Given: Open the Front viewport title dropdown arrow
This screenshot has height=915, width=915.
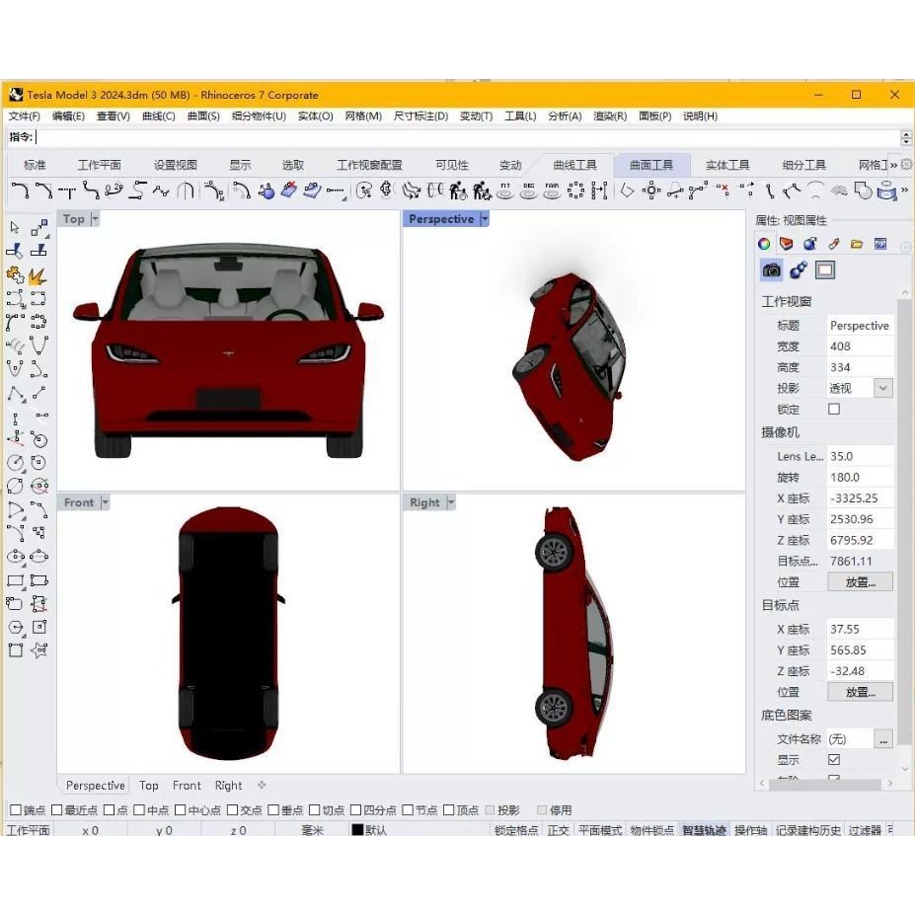Looking at the screenshot, I should [105, 502].
